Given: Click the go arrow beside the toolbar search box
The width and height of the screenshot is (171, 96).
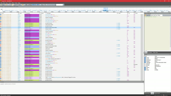Looking at the screenshot, I should [63, 5].
